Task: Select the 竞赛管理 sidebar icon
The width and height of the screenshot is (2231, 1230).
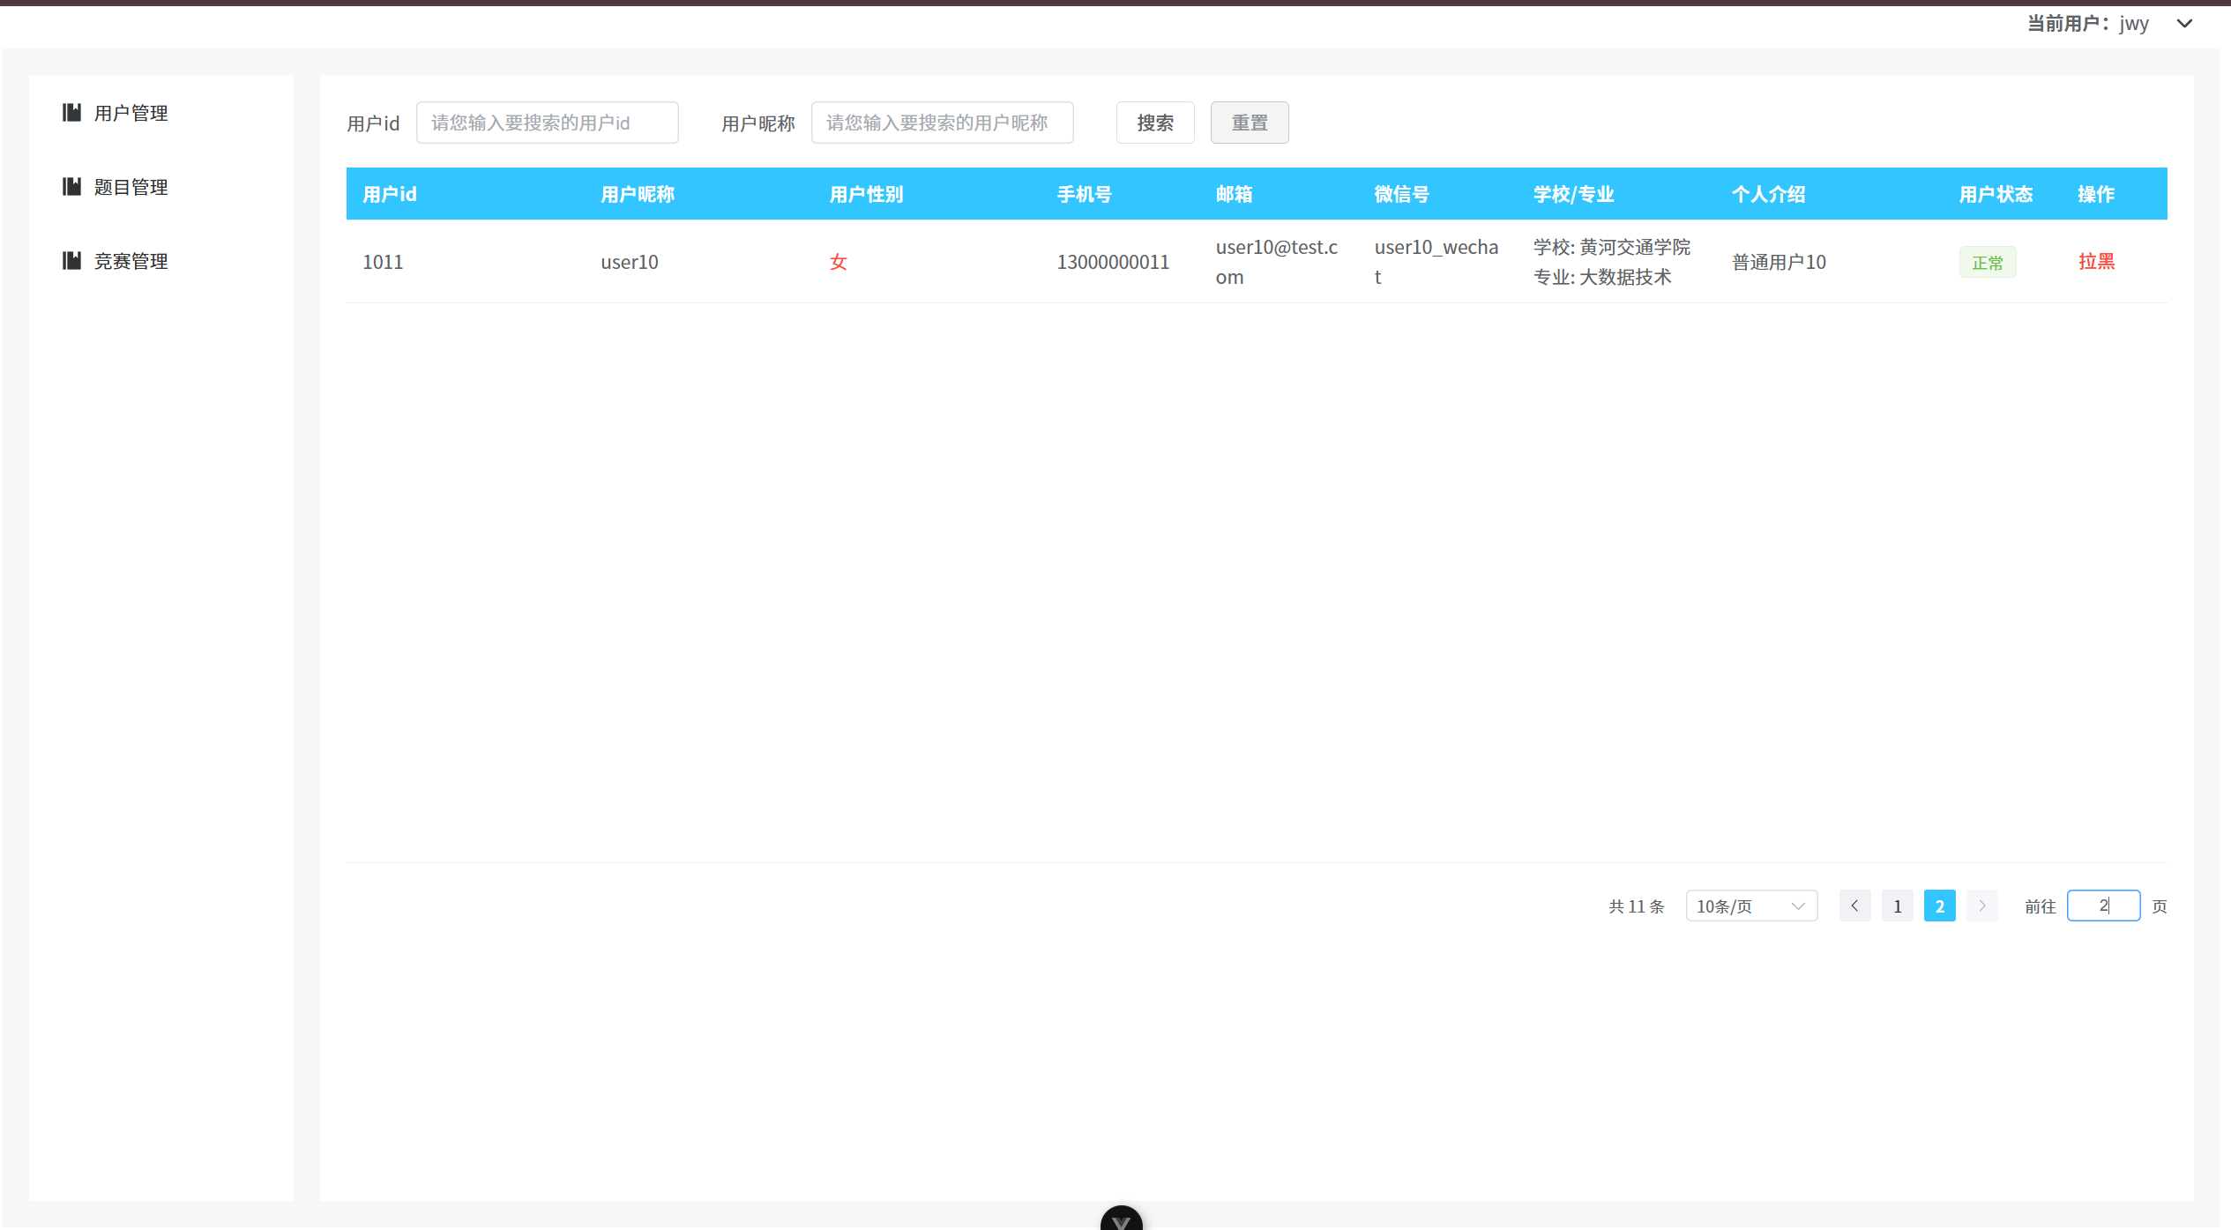Action: pos(72,260)
